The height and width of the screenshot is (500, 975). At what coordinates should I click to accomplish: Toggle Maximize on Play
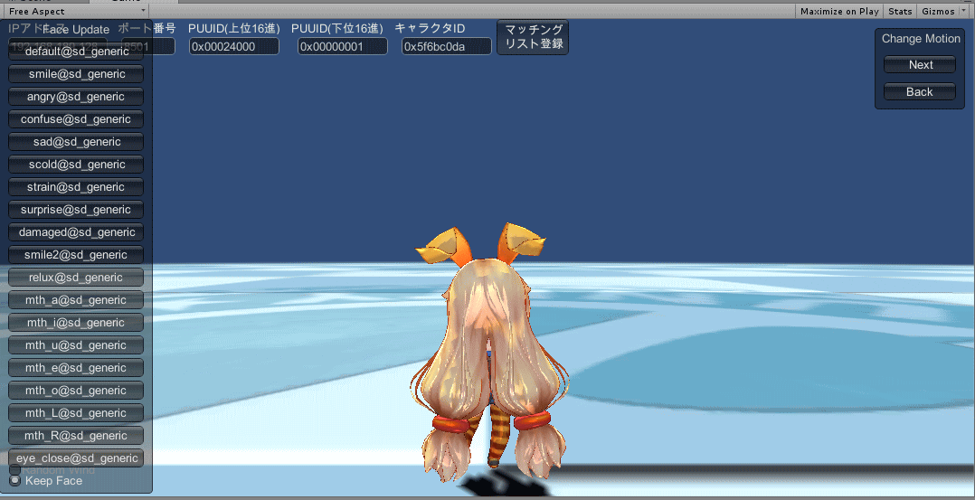tap(839, 11)
